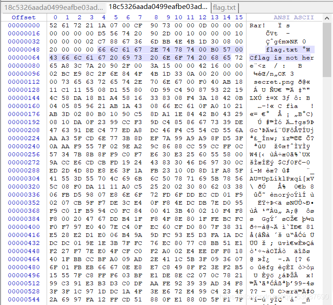Viewport: 333px width, 305px height.
Task: Click ASCII text 'Rar!'
Action: coord(257,26)
